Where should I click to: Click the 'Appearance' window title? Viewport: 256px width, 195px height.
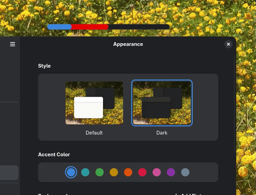click(128, 44)
